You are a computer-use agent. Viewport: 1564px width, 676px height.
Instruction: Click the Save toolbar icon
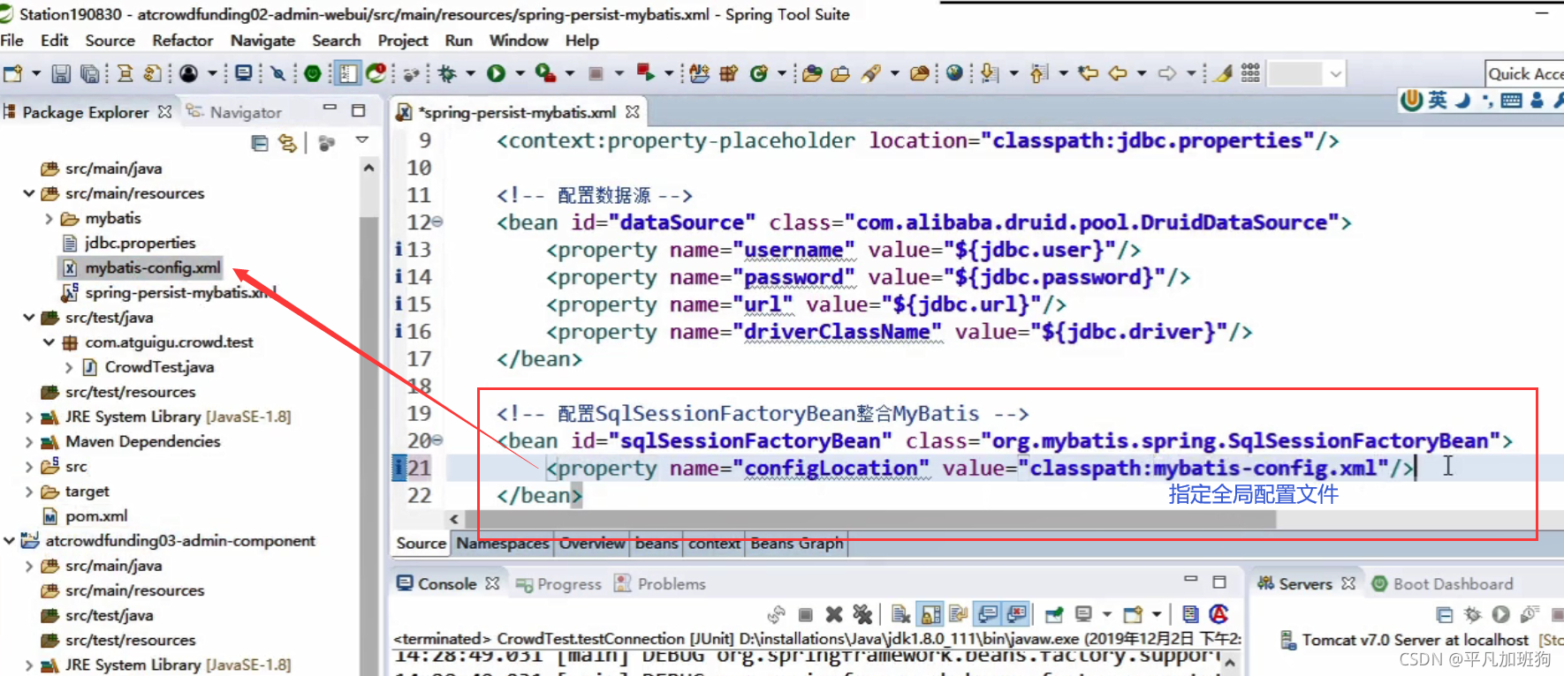pyautogui.click(x=61, y=74)
